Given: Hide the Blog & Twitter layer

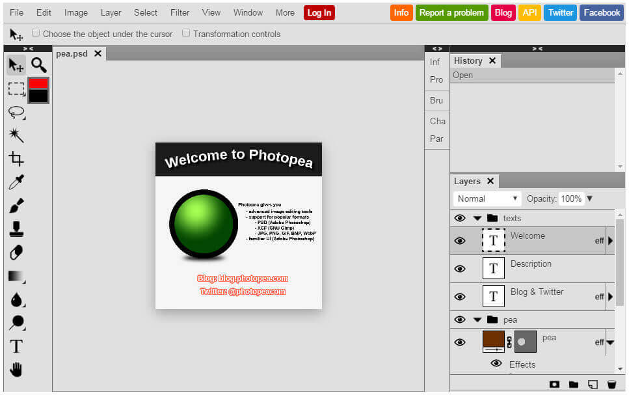Looking at the screenshot, I should 460,297.
